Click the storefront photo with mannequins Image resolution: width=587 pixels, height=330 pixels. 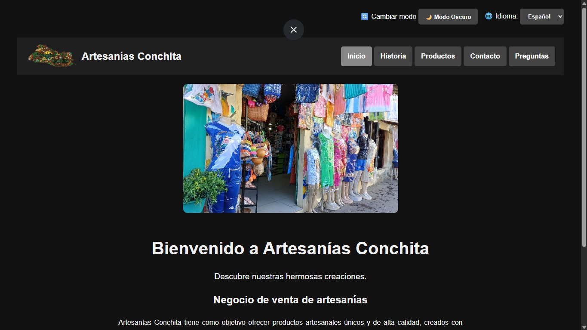click(x=291, y=148)
